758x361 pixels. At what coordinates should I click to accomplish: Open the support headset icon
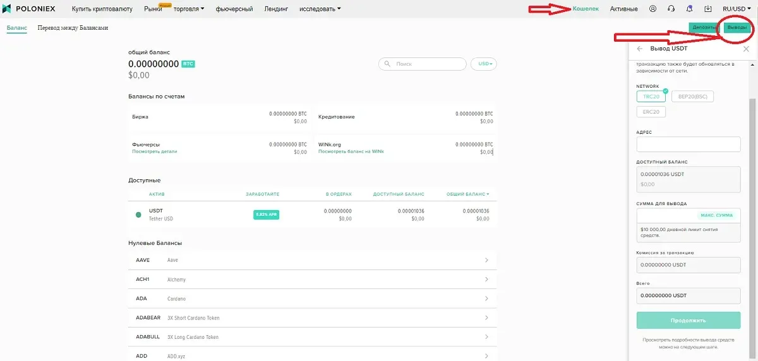point(671,9)
